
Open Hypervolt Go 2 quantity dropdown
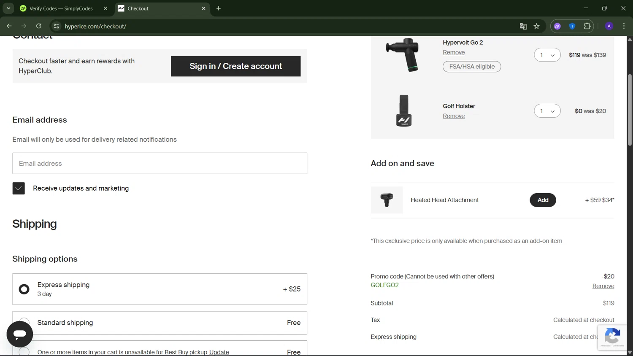547,55
